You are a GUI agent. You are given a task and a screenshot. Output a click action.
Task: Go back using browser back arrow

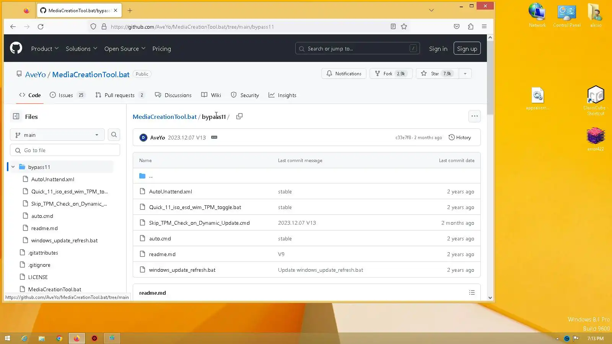pyautogui.click(x=13, y=27)
